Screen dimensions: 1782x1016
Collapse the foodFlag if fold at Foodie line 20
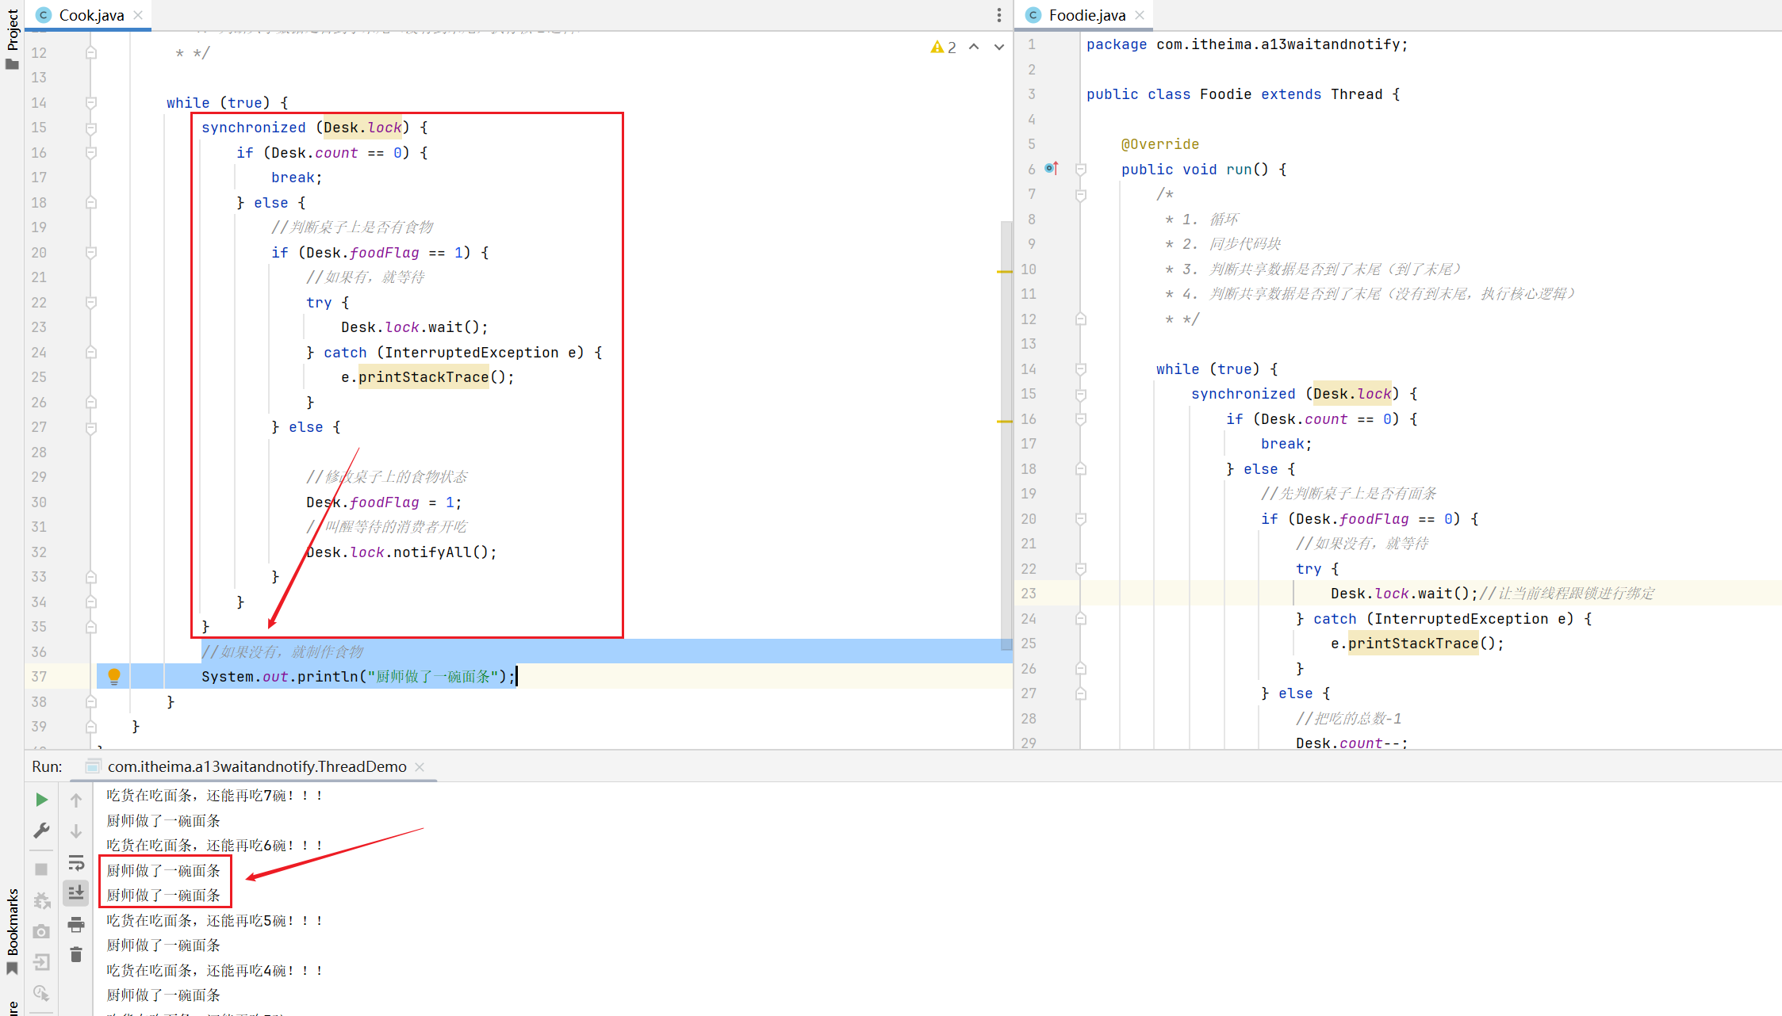point(1080,518)
